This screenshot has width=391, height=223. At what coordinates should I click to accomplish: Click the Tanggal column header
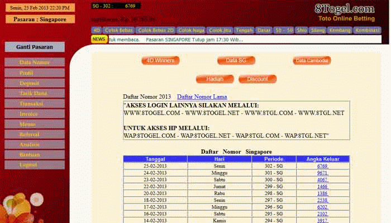155,159
